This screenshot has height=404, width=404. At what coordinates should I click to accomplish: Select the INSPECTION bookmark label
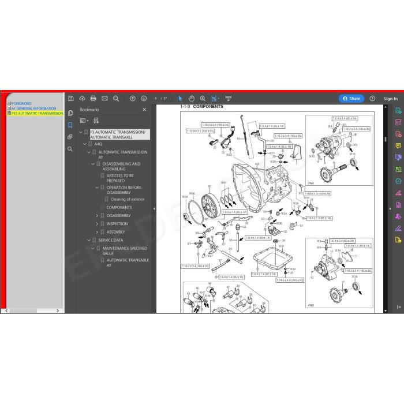[117, 224]
